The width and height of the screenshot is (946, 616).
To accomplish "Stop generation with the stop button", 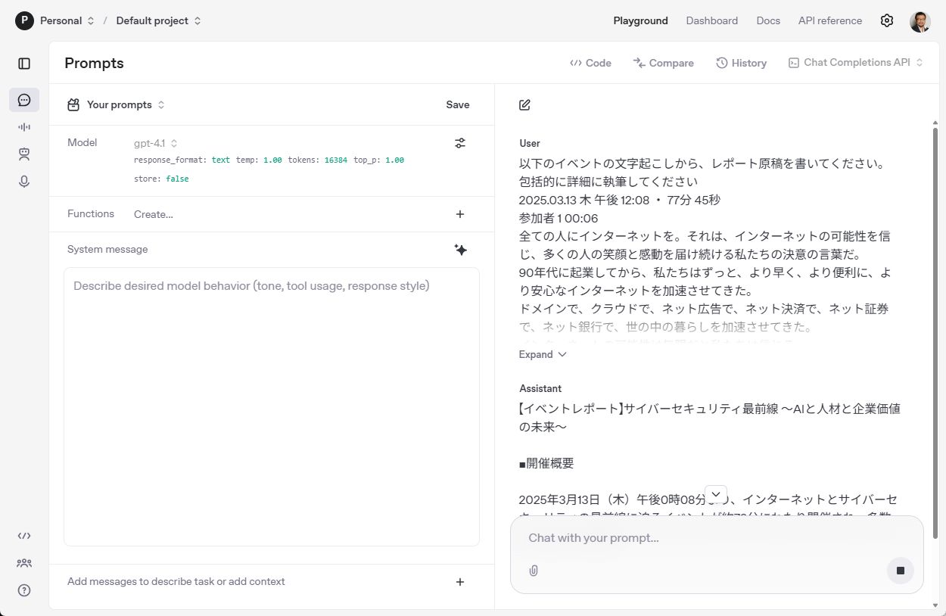I will tap(900, 571).
